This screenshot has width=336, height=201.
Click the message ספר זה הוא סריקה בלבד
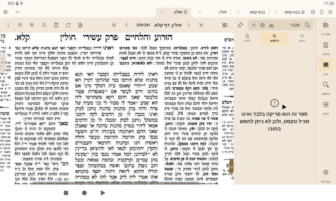(x=275, y=121)
